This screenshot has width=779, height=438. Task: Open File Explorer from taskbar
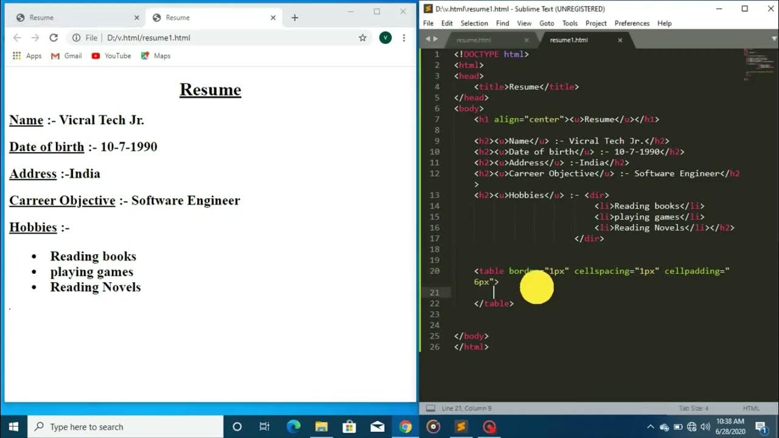click(x=321, y=426)
